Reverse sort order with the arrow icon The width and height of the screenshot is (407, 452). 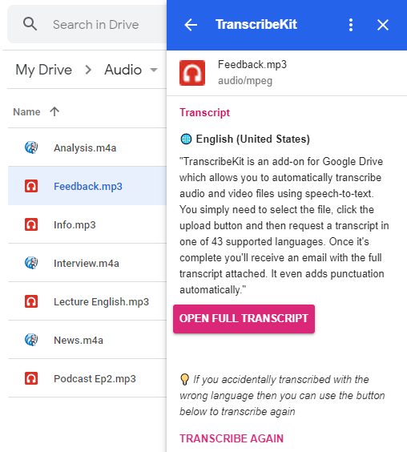54,111
